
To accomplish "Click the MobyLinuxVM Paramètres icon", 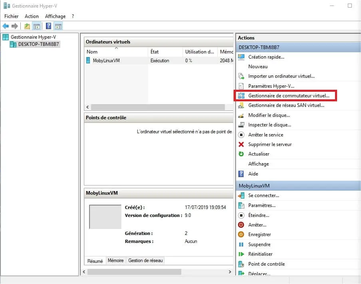I will coord(241,205).
